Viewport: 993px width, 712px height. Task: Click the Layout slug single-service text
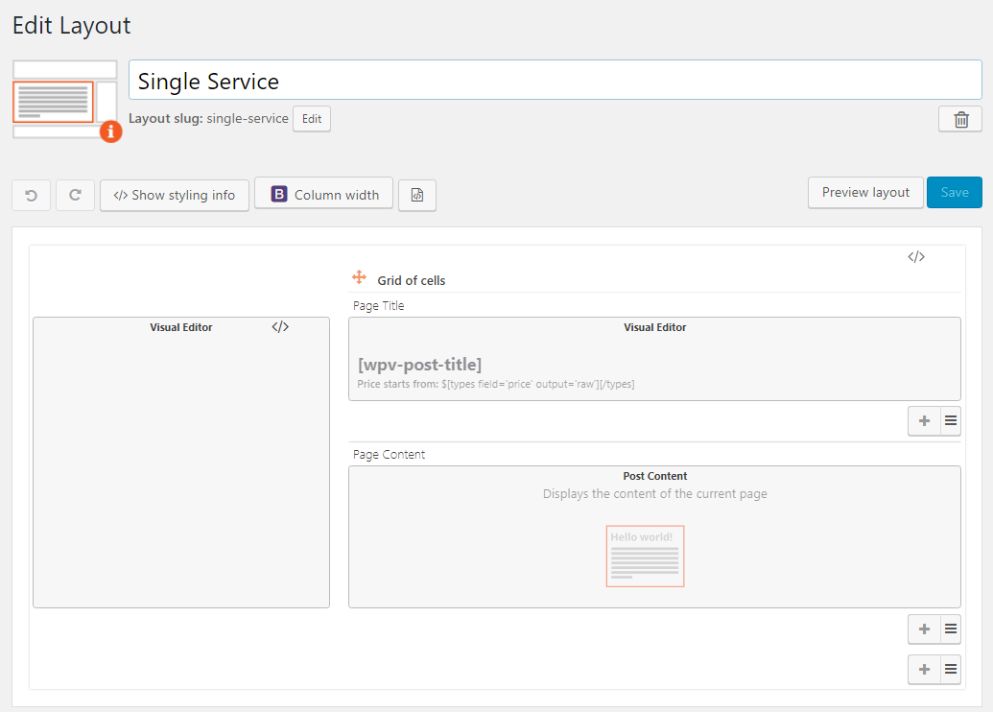pyautogui.click(x=208, y=118)
